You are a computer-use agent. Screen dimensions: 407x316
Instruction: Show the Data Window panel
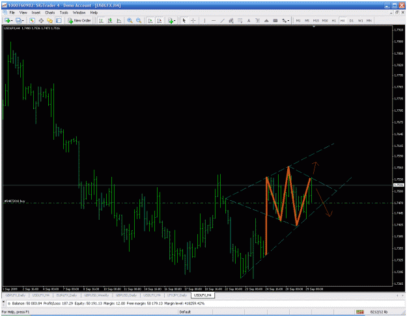coord(41,20)
